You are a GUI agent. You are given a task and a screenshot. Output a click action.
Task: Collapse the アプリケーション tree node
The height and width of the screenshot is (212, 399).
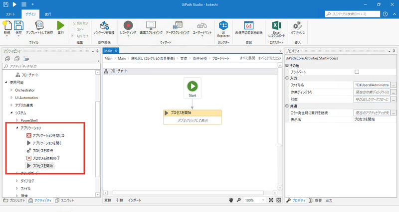pyautogui.click(x=17, y=128)
